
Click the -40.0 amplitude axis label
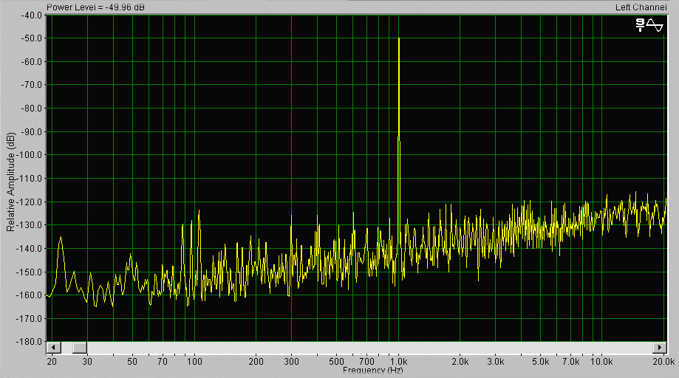coord(31,15)
